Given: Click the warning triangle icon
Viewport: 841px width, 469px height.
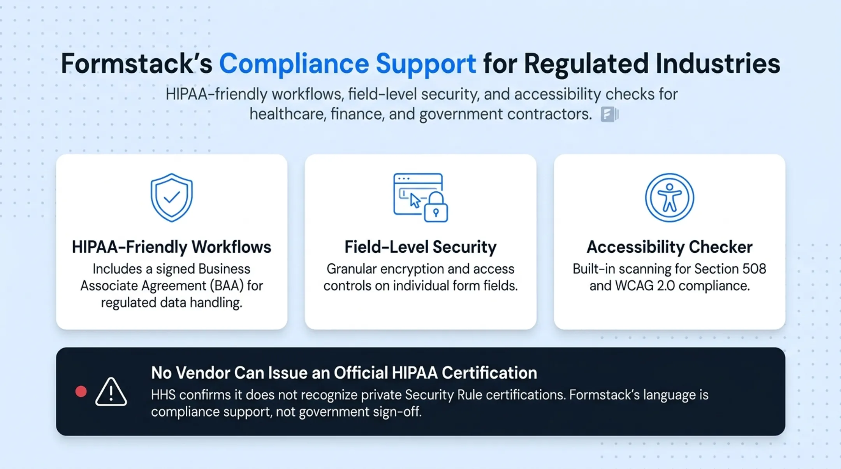Looking at the screenshot, I should tap(111, 392).
